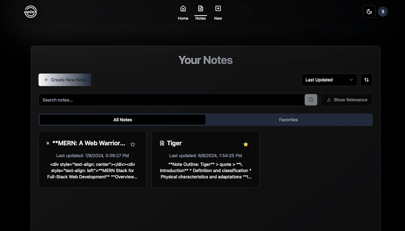Screen dimensions: 405x231
Task: Click the sort direction arrows icon
Action: coord(366,80)
